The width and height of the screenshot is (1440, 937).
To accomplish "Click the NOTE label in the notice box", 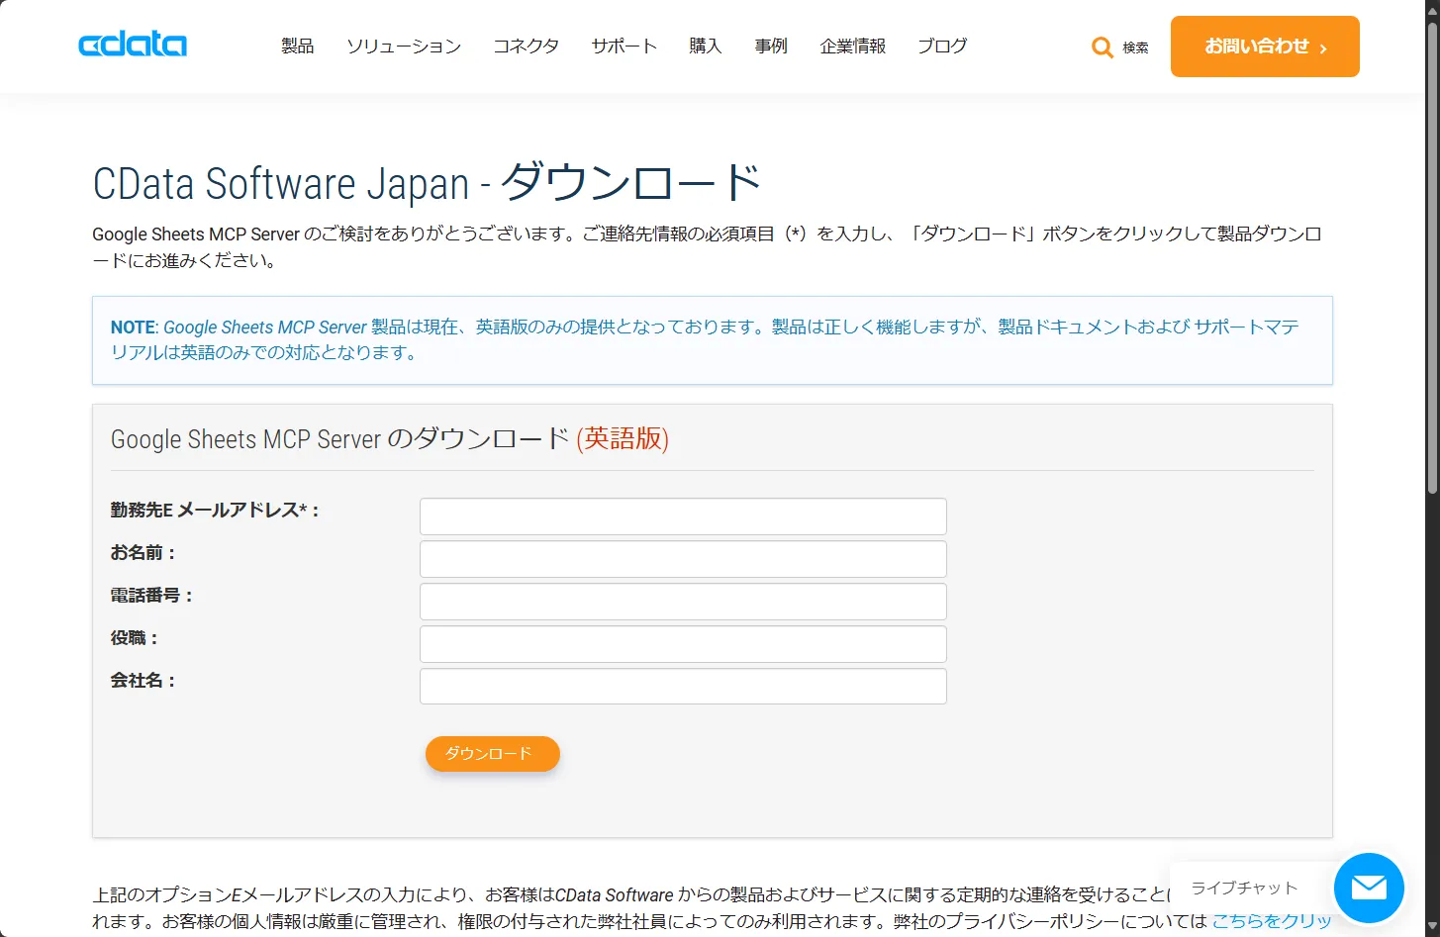I will click(x=134, y=328).
